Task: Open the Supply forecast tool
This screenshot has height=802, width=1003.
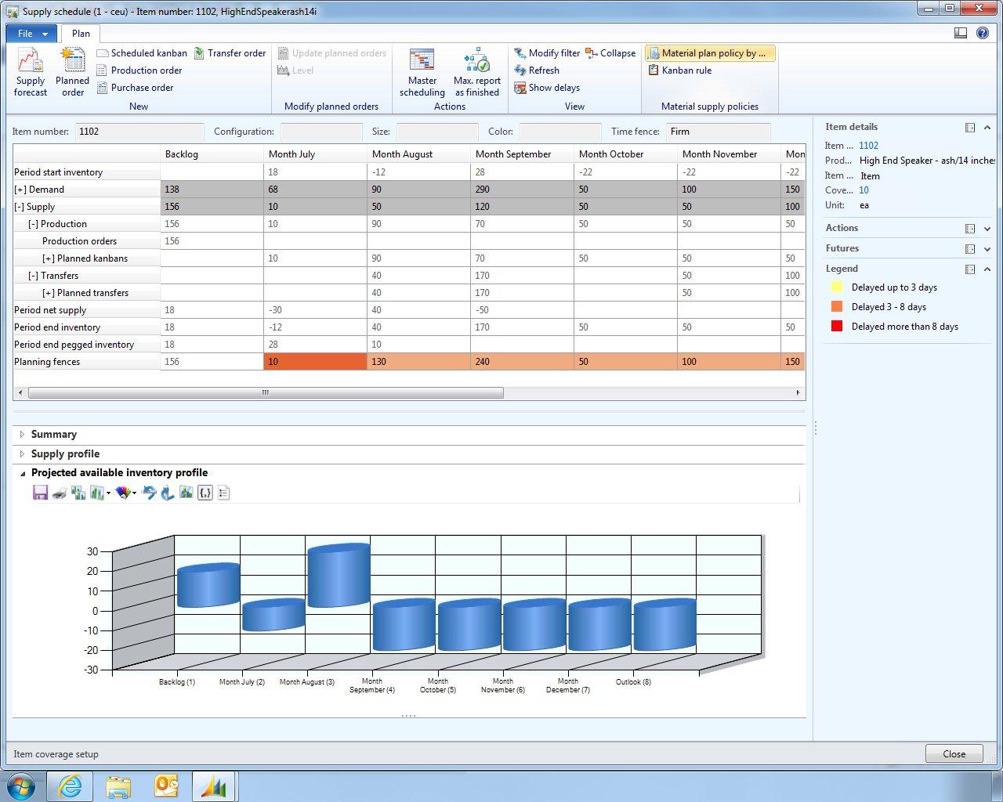Action: (31, 72)
